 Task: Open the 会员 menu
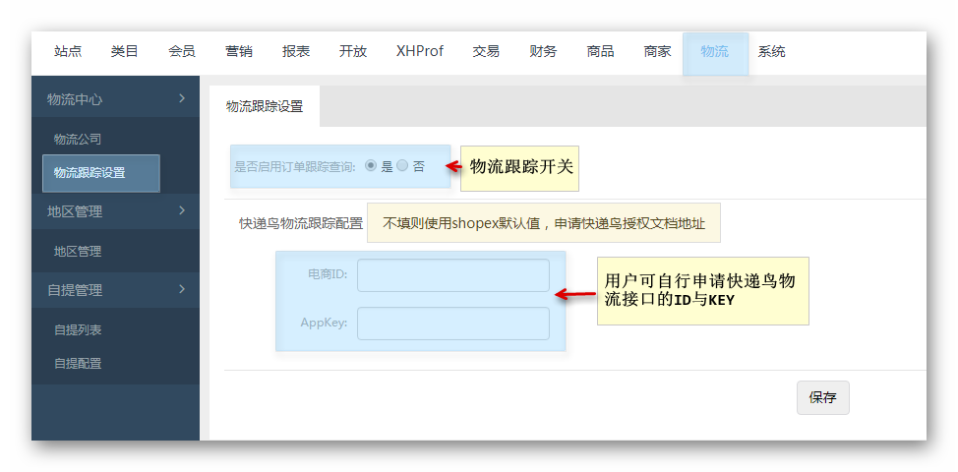tap(181, 51)
